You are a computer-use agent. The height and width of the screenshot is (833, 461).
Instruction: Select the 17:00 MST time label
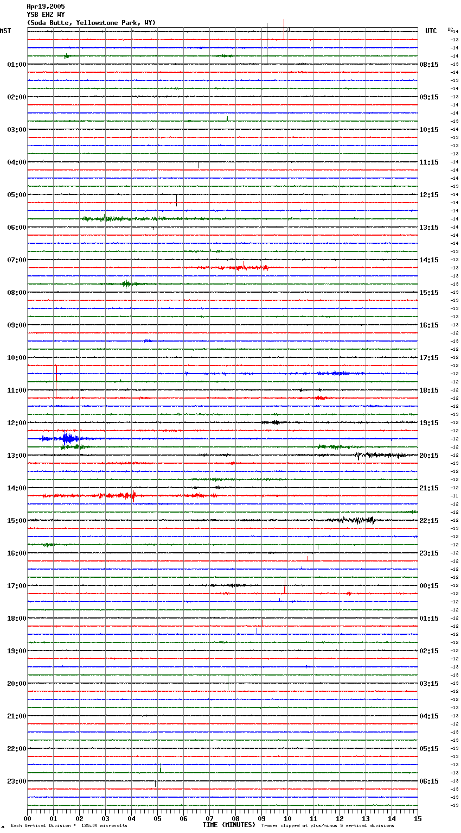pyautogui.click(x=17, y=586)
